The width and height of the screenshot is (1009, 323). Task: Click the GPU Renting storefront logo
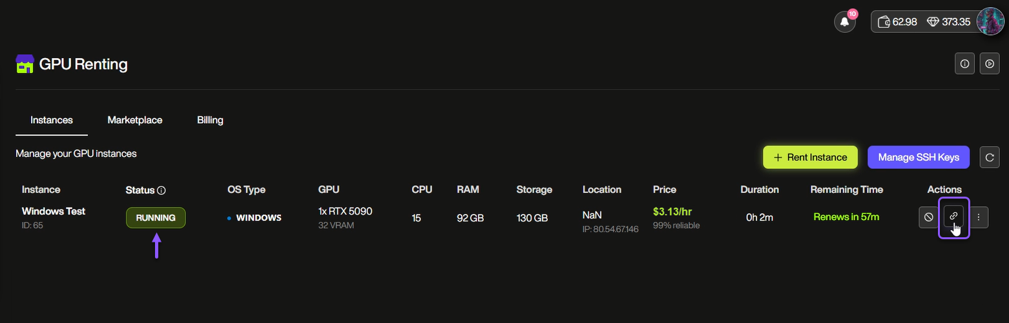point(25,64)
